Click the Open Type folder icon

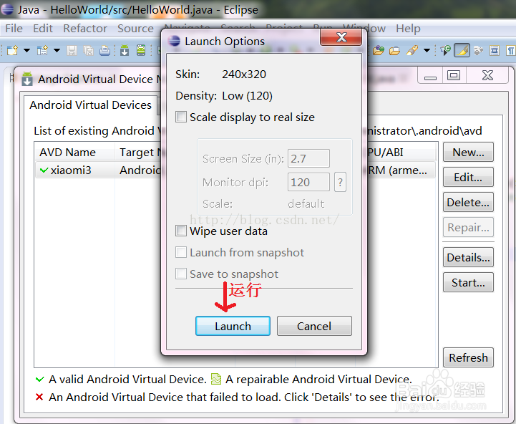click(379, 50)
